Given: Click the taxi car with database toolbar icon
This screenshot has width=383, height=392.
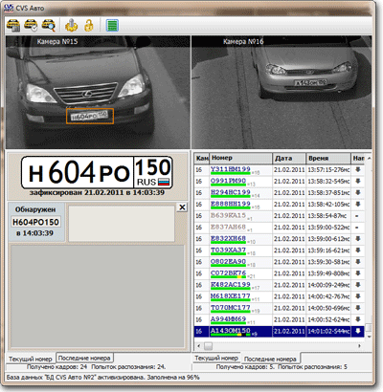Looking at the screenshot, I should (x=13, y=26).
